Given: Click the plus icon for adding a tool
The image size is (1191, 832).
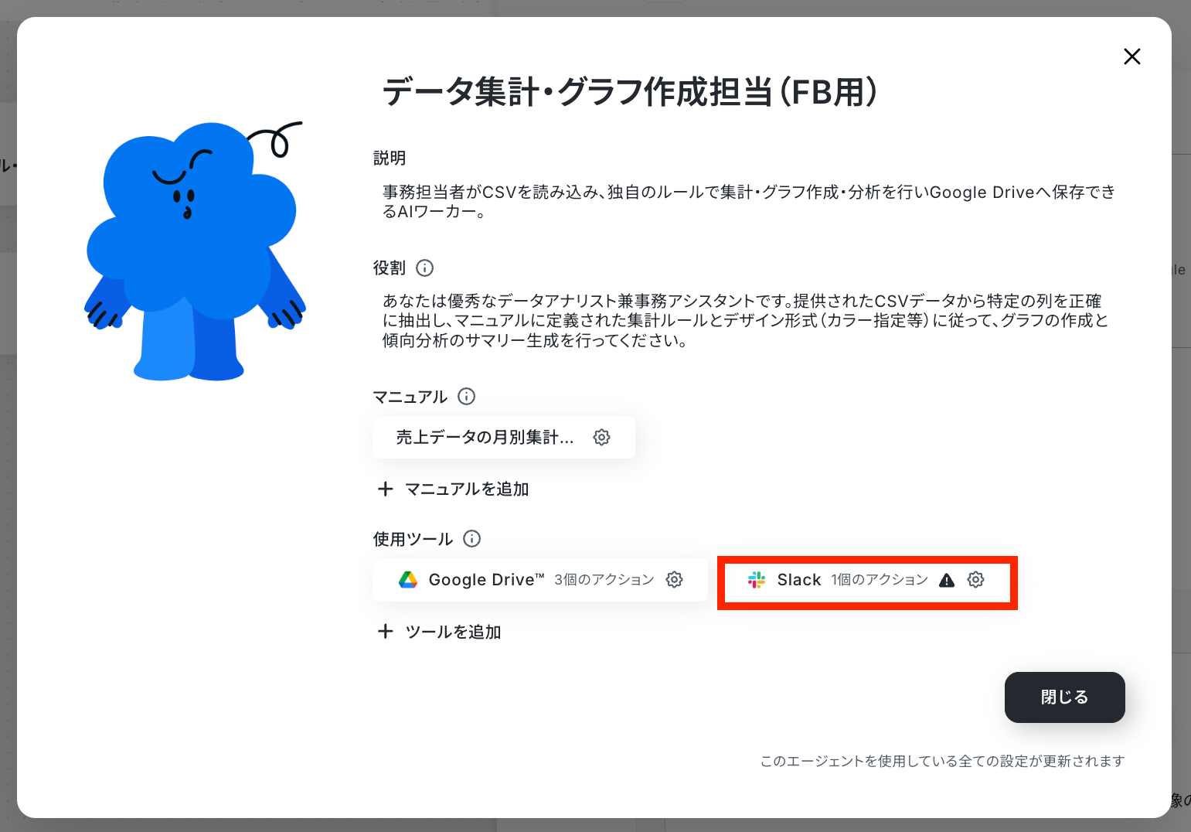Looking at the screenshot, I should click(x=385, y=632).
